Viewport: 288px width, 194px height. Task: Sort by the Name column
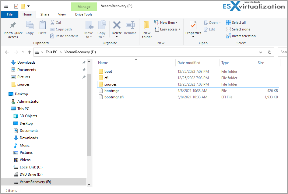coord(136,63)
